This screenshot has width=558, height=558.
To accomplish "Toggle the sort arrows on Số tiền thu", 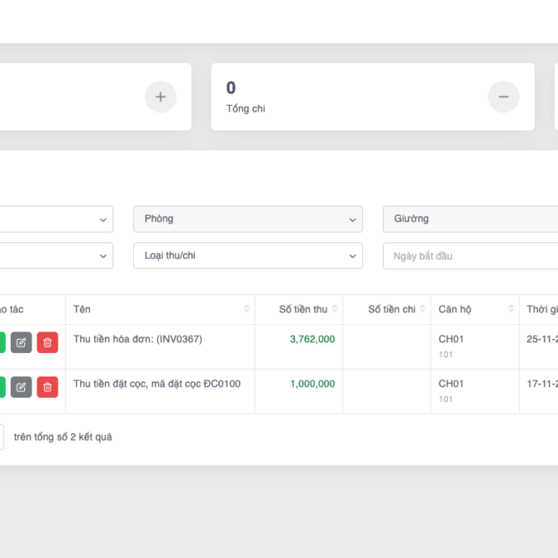I will pos(335,309).
